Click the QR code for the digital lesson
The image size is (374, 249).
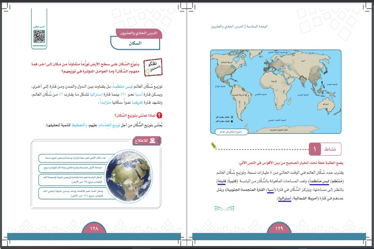[39, 37]
